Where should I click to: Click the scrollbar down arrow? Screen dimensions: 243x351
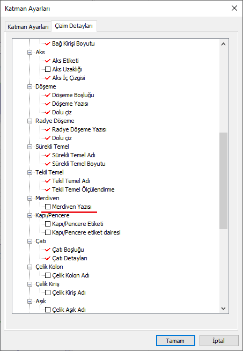pyautogui.click(x=223, y=309)
